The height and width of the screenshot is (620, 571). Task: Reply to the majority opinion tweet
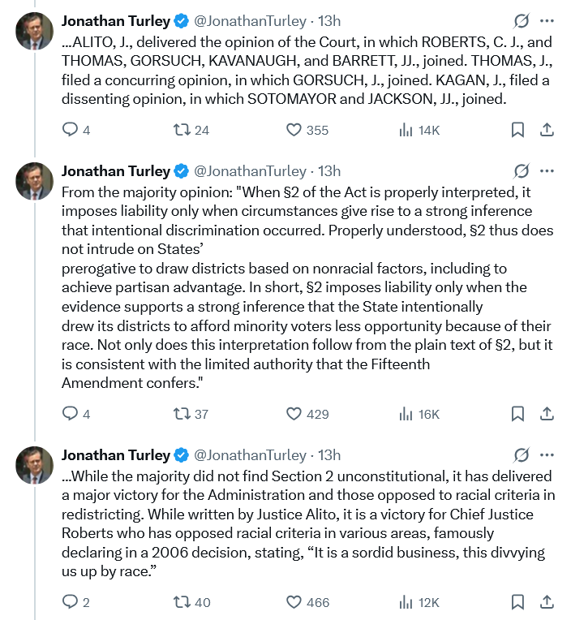coord(71,414)
